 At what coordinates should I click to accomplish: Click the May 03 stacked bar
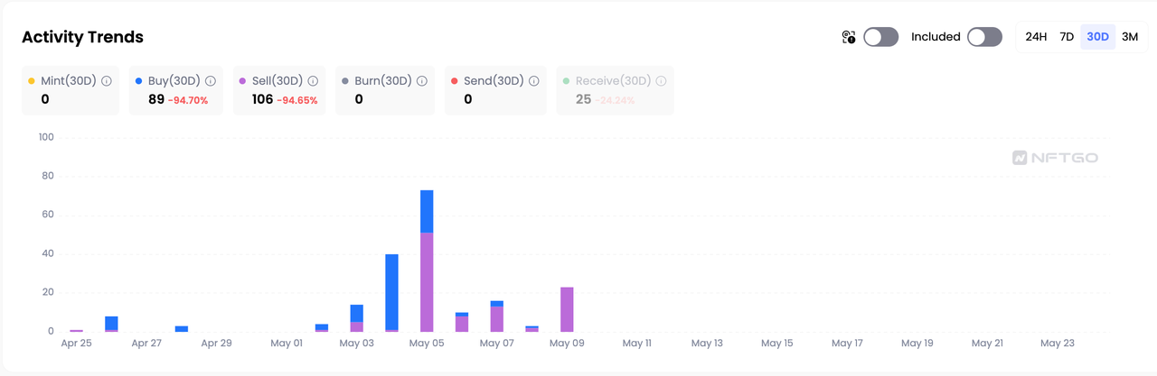(x=356, y=318)
